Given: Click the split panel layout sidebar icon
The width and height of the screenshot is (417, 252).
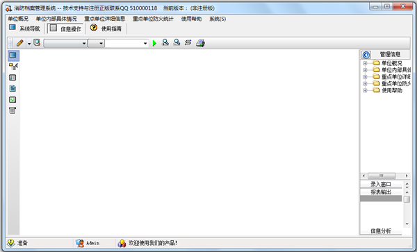Looking at the screenshot, I should pyautogui.click(x=13, y=78).
